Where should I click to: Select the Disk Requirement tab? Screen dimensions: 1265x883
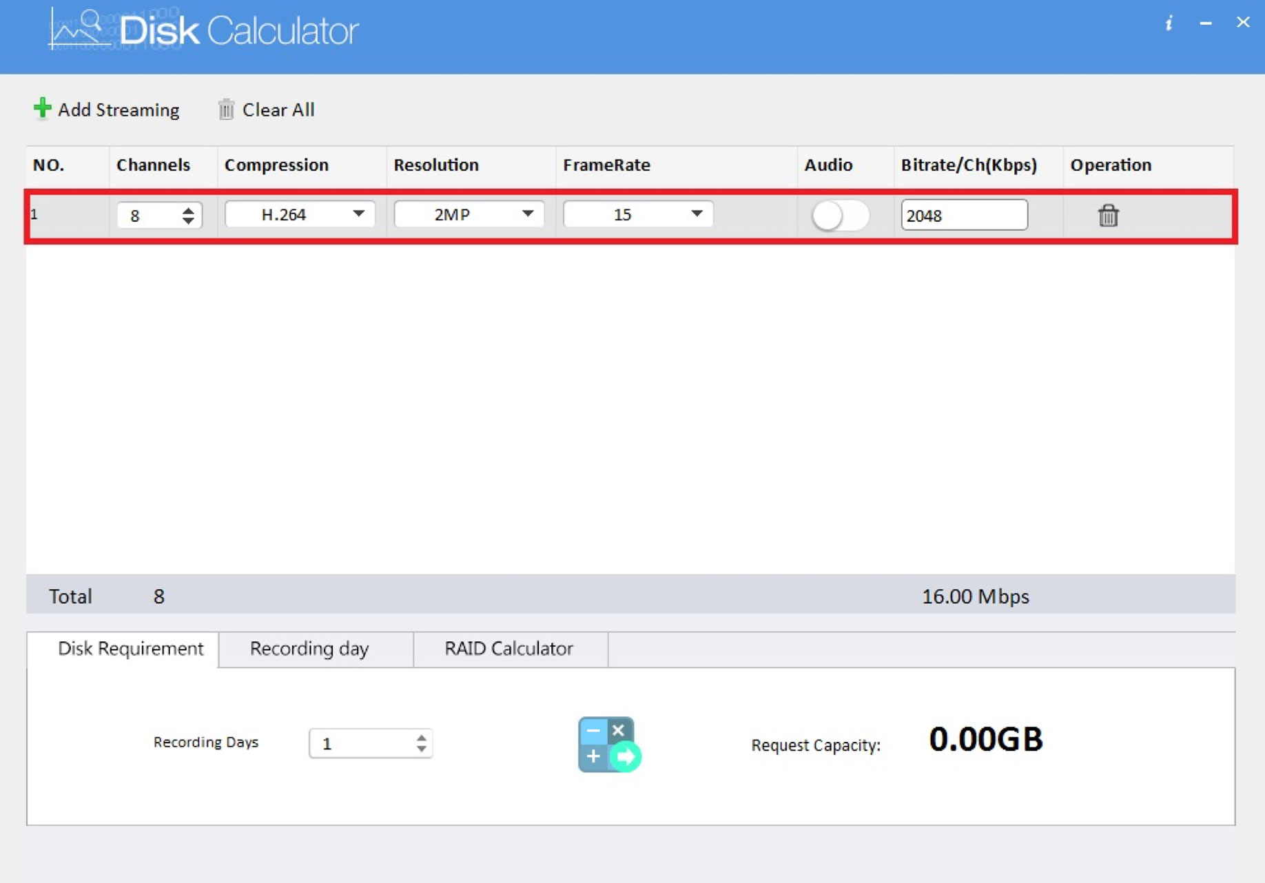[x=130, y=649]
